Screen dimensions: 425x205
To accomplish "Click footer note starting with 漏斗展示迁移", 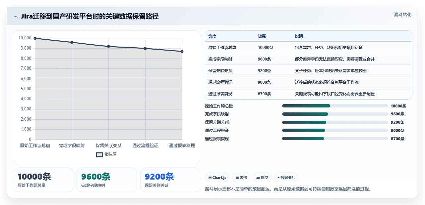I will pyautogui.click(x=288, y=189).
